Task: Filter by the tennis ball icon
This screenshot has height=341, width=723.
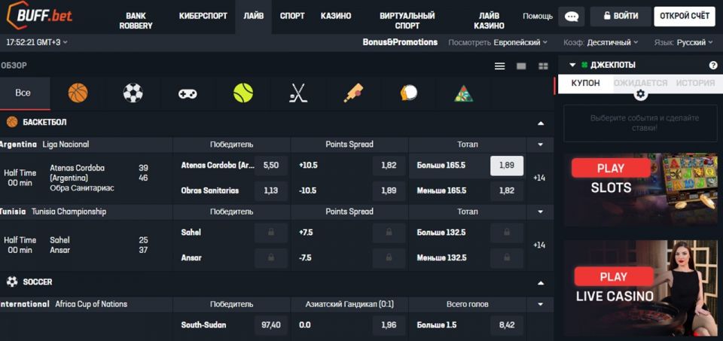Action: 243,93
